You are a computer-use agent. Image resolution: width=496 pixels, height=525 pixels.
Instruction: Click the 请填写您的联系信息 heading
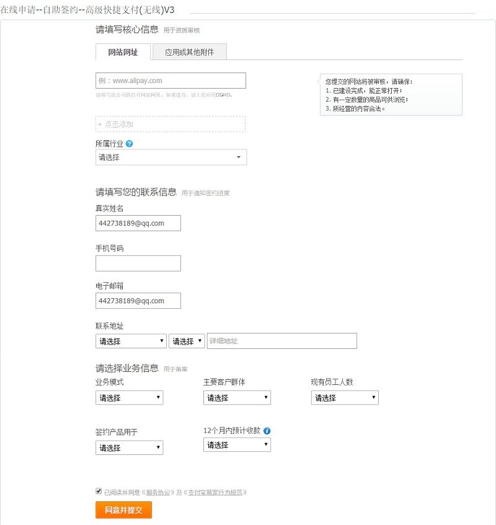click(136, 192)
